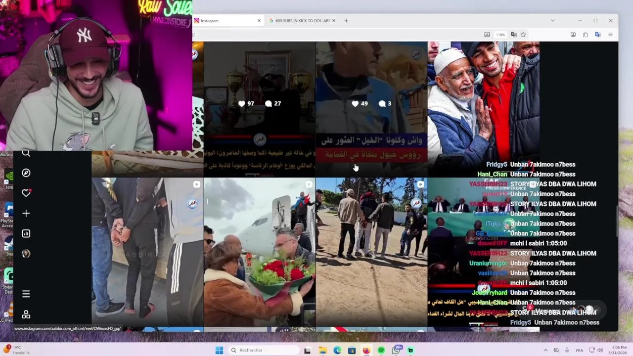The image size is (633, 356).
Task: Bookmark this page with the star icon
Action: [523, 35]
